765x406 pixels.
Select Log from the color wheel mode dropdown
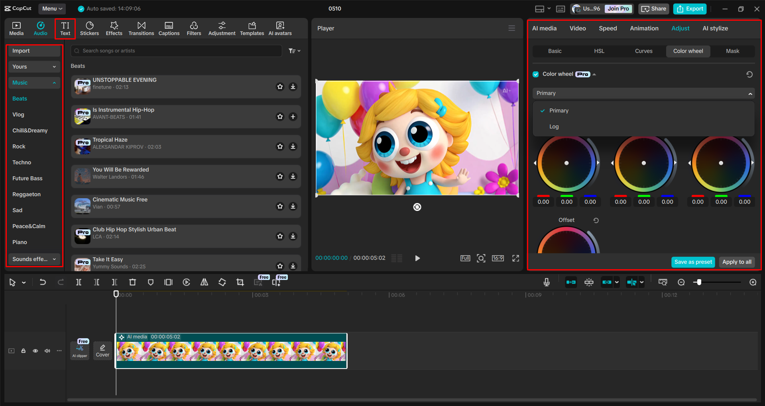pyautogui.click(x=554, y=126)
